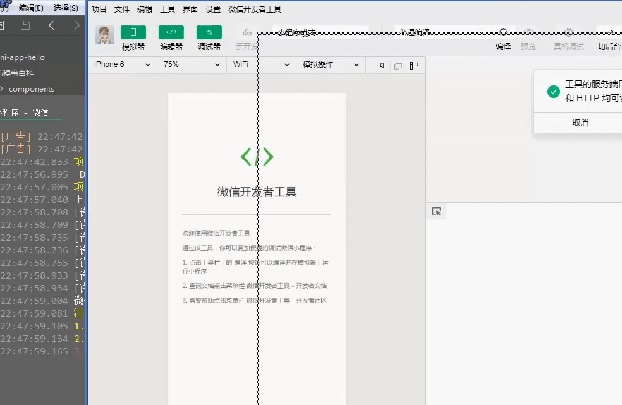The image size is (622, 405).
Task: Open the 工具 menu
Action: coord(168,9)
